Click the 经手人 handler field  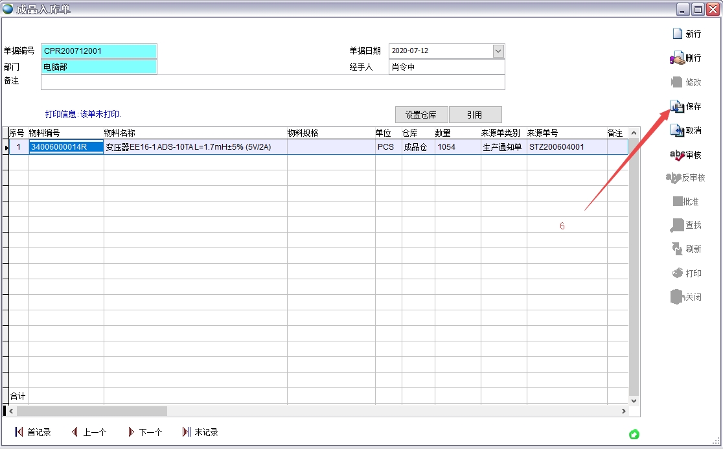click(x=446, y=67)
